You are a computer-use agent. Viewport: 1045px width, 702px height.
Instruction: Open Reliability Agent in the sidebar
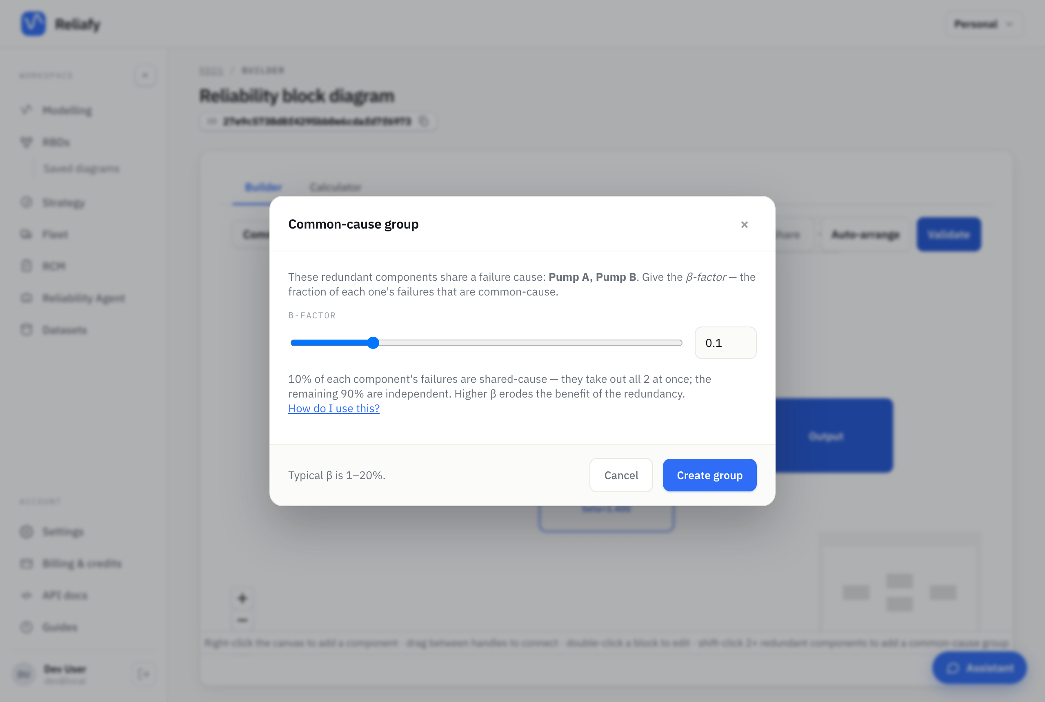pos(84,298)
